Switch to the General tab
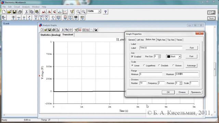 [131, 40]
